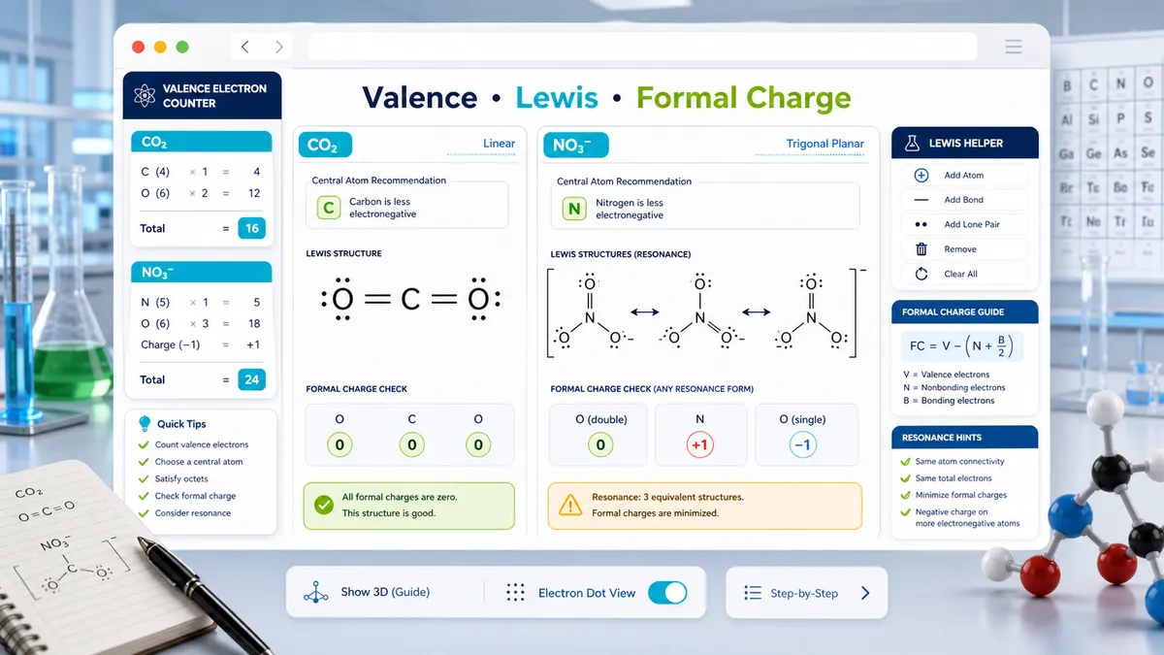1164x655 pixels.
Task: Check 'Choose a central atom' tip
Action: [x=144, y=462]
